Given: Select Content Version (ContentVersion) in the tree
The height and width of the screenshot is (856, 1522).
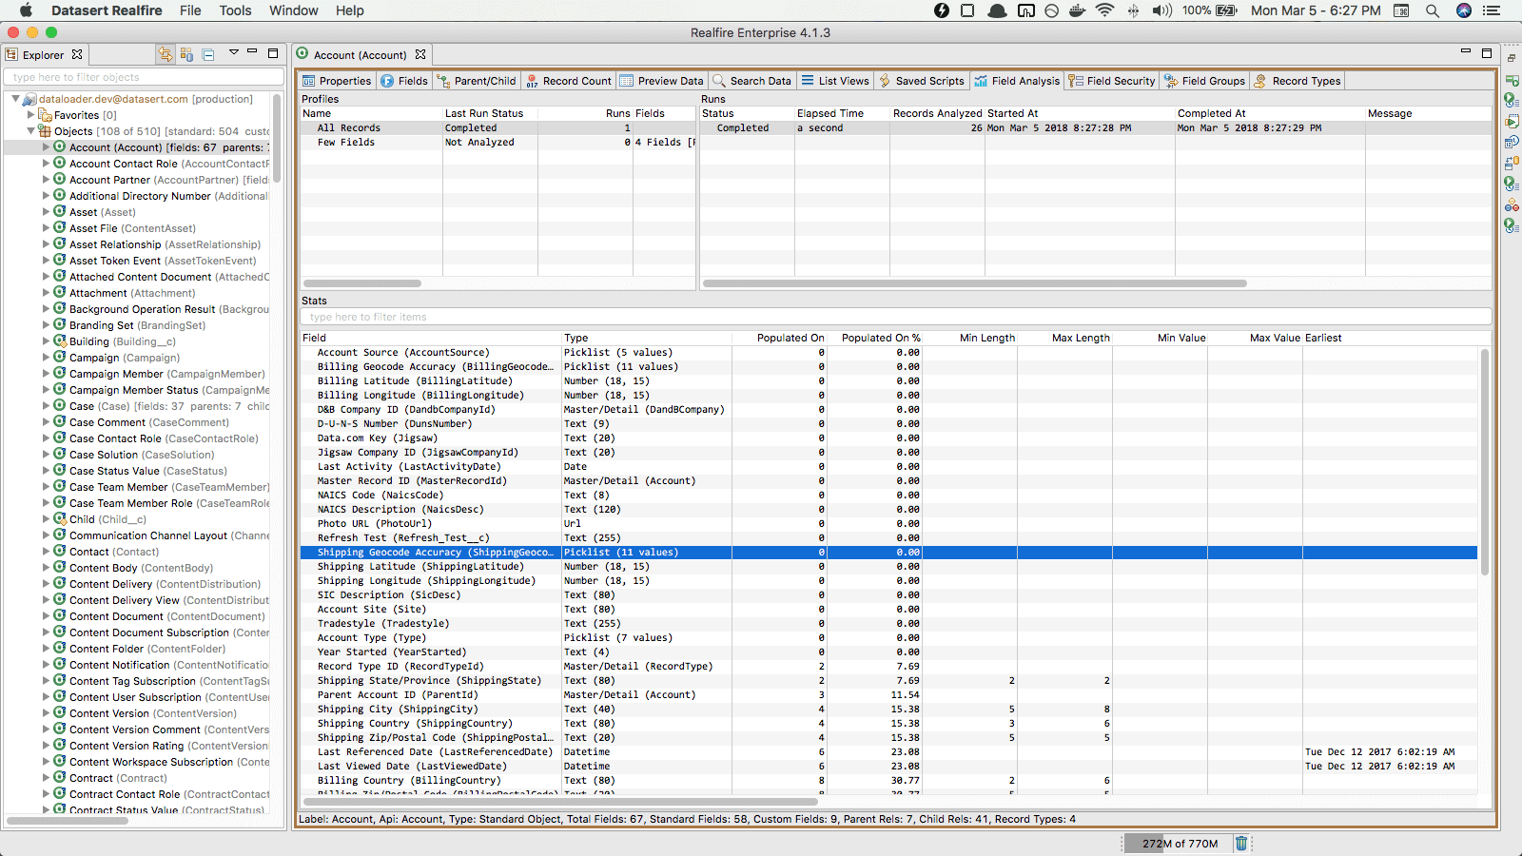Looking at the screenshot, I should (x=153, y=713).
